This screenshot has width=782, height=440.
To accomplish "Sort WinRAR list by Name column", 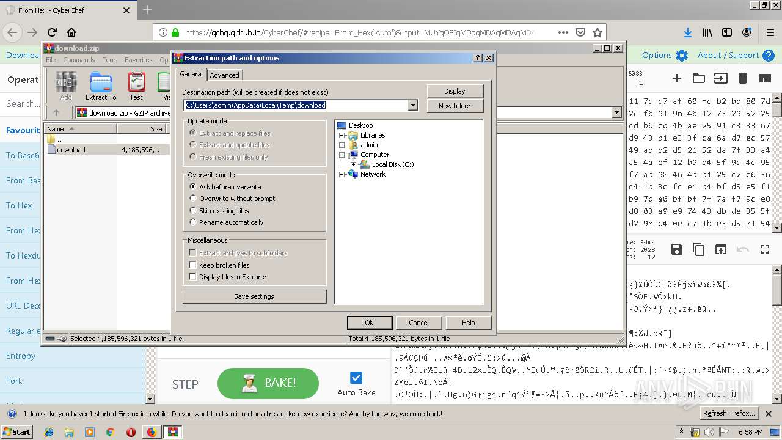I will tap(81, 129).
